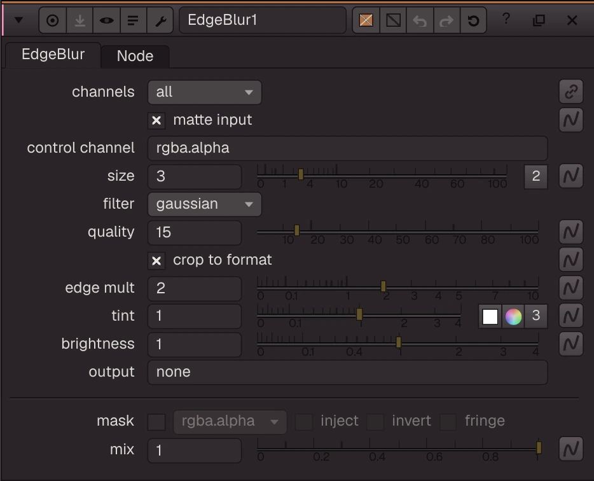
Task: Click the quality slider handle
Action: tap(297, 230)
